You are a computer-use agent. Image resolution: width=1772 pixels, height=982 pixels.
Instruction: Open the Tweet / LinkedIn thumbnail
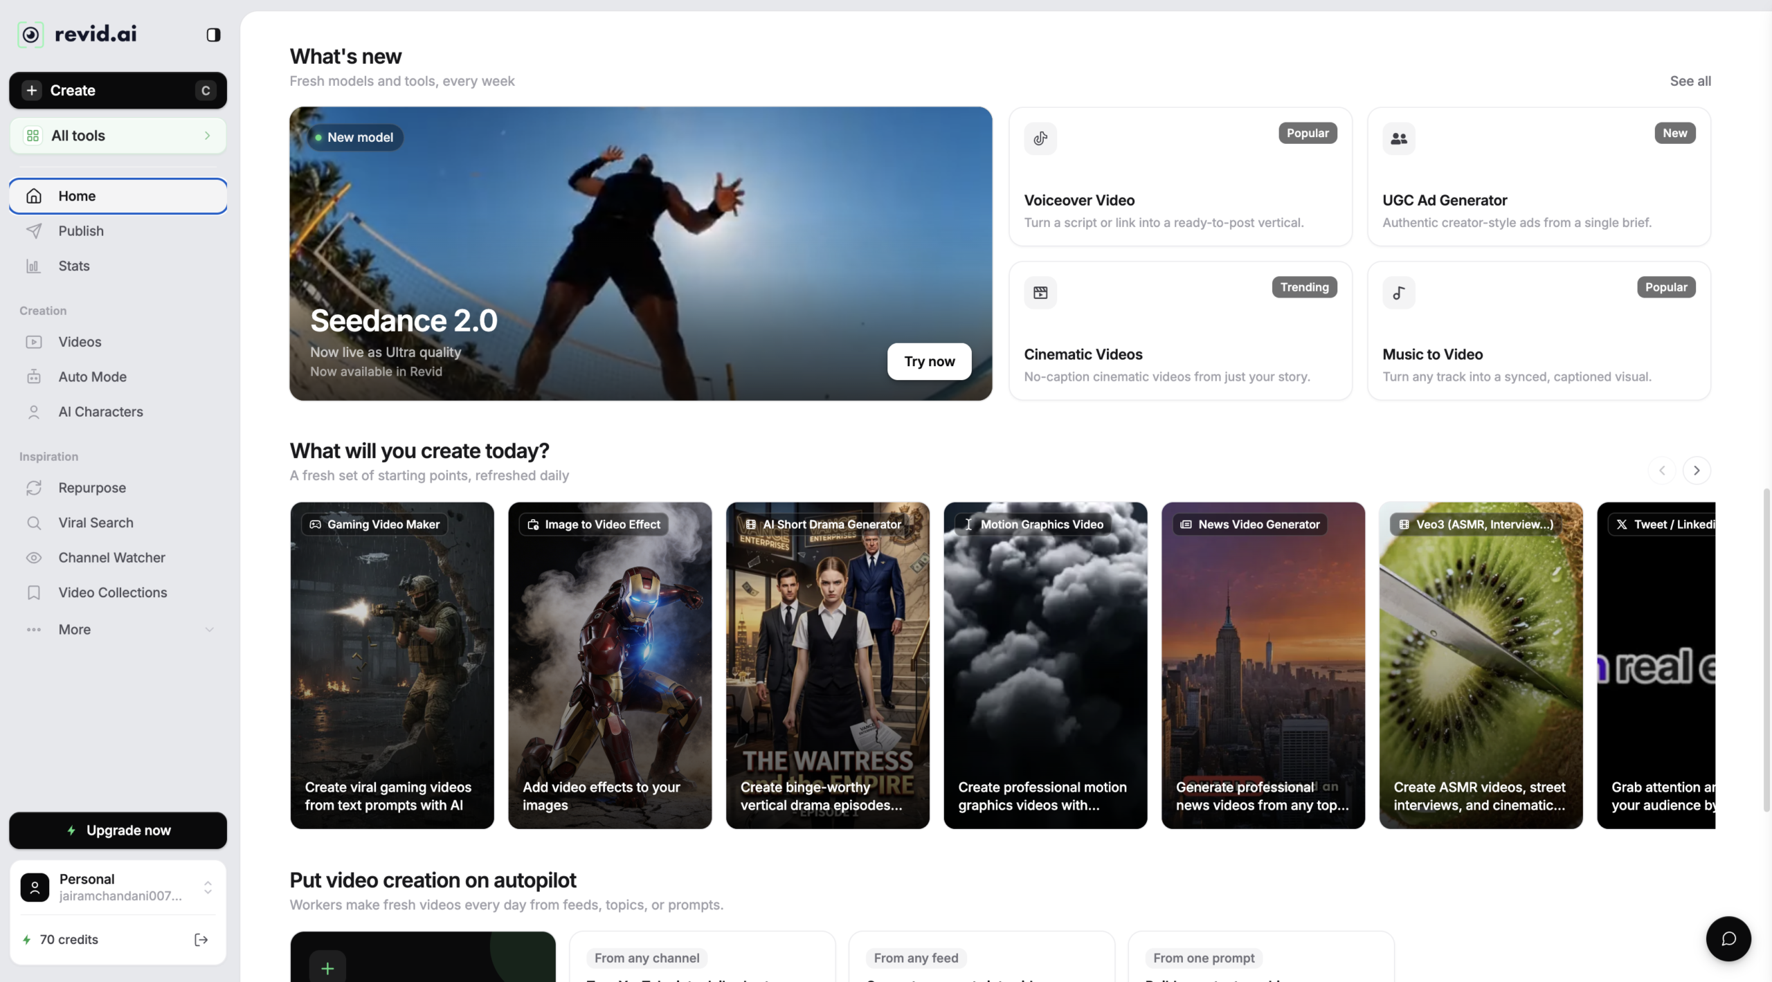tap(1656, 665)
